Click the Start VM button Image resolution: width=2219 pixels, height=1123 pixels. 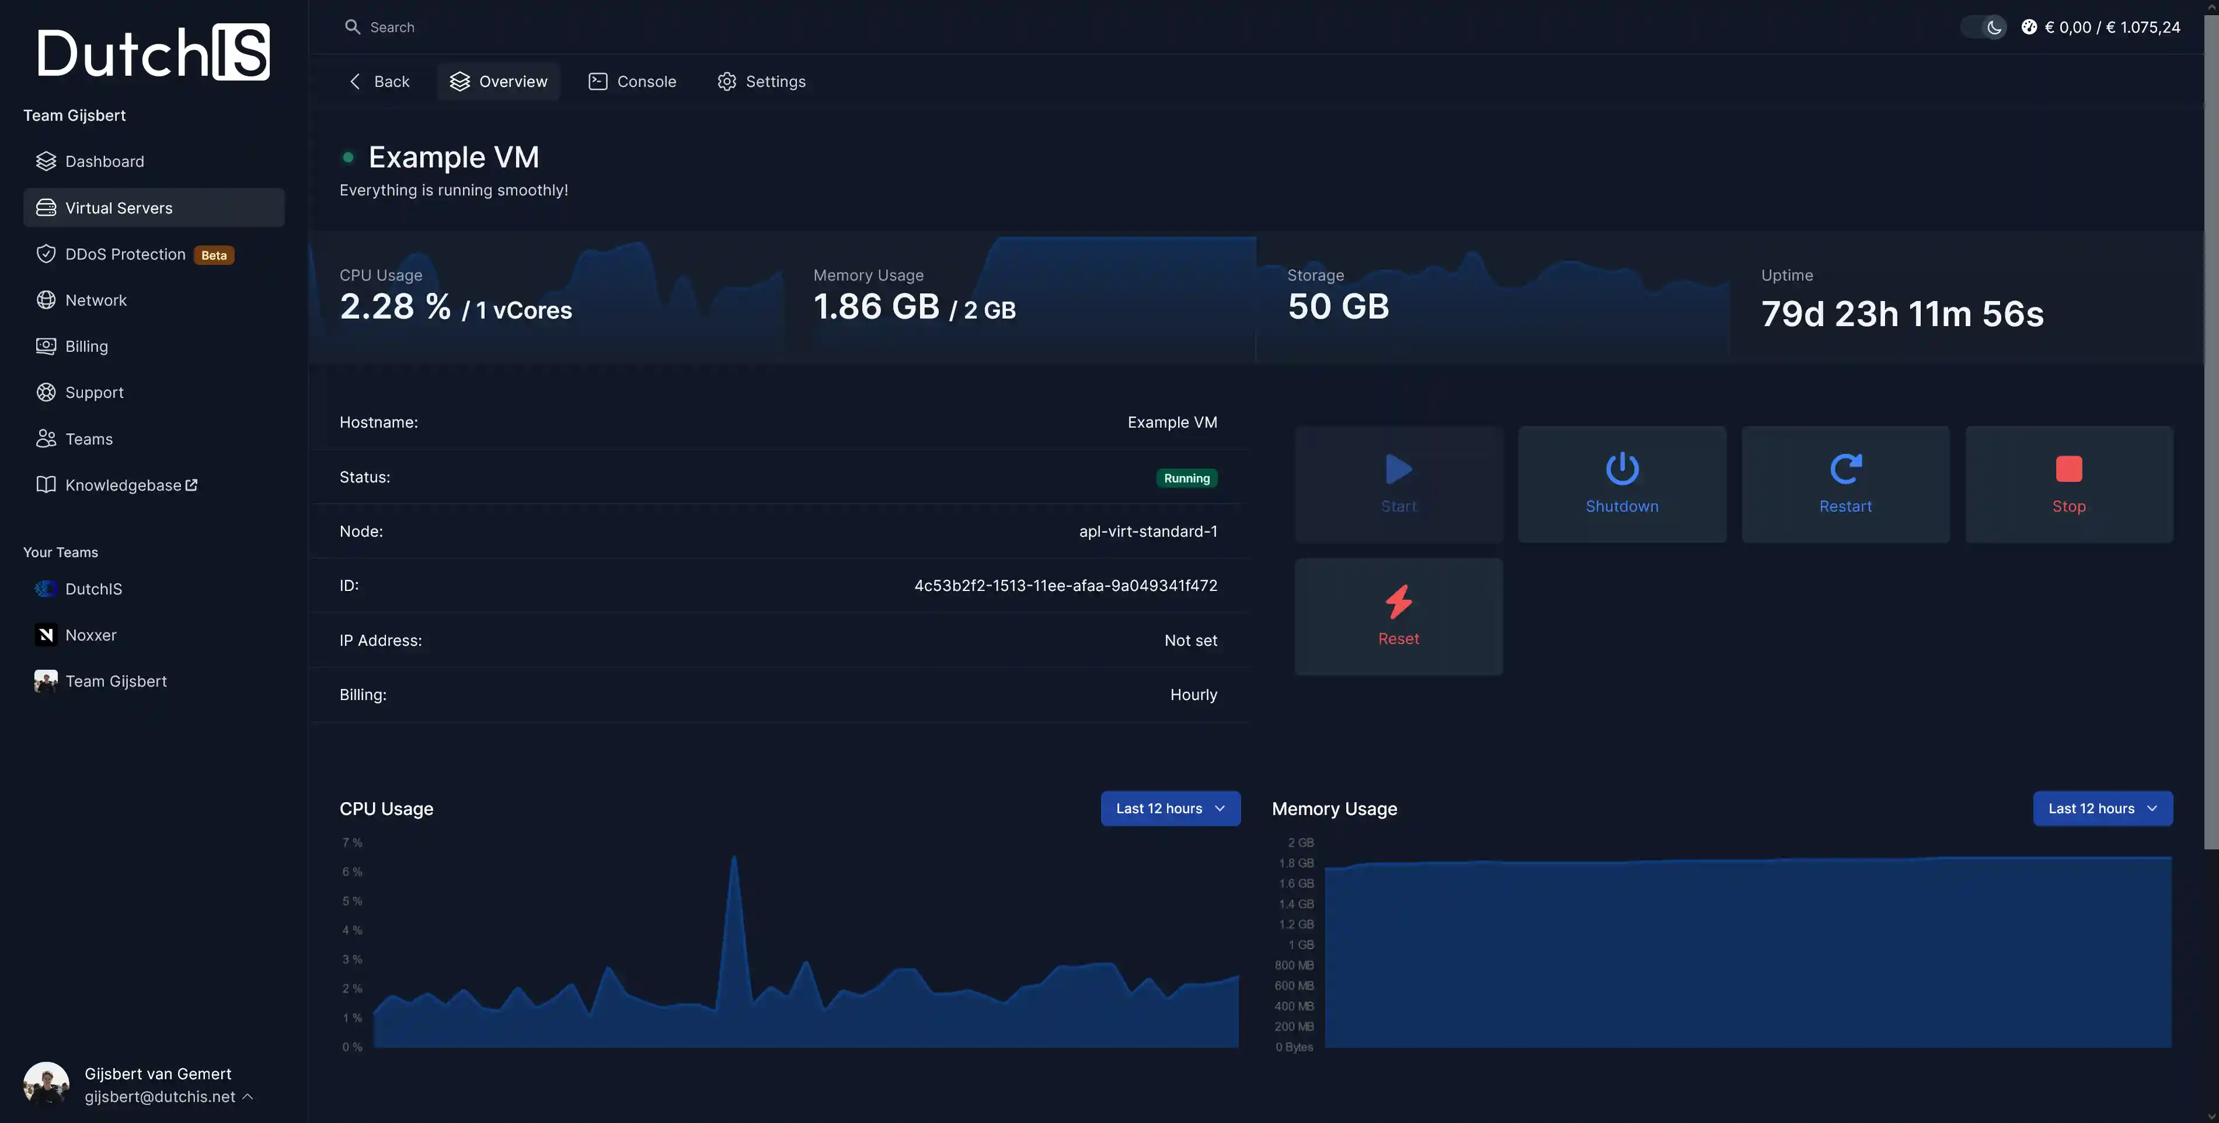tap(1398, 484)
